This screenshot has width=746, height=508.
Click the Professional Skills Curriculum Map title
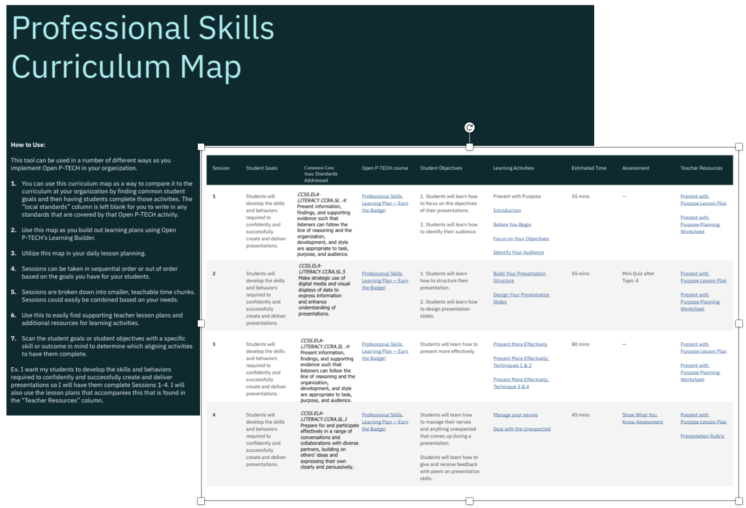coord(143,47)
